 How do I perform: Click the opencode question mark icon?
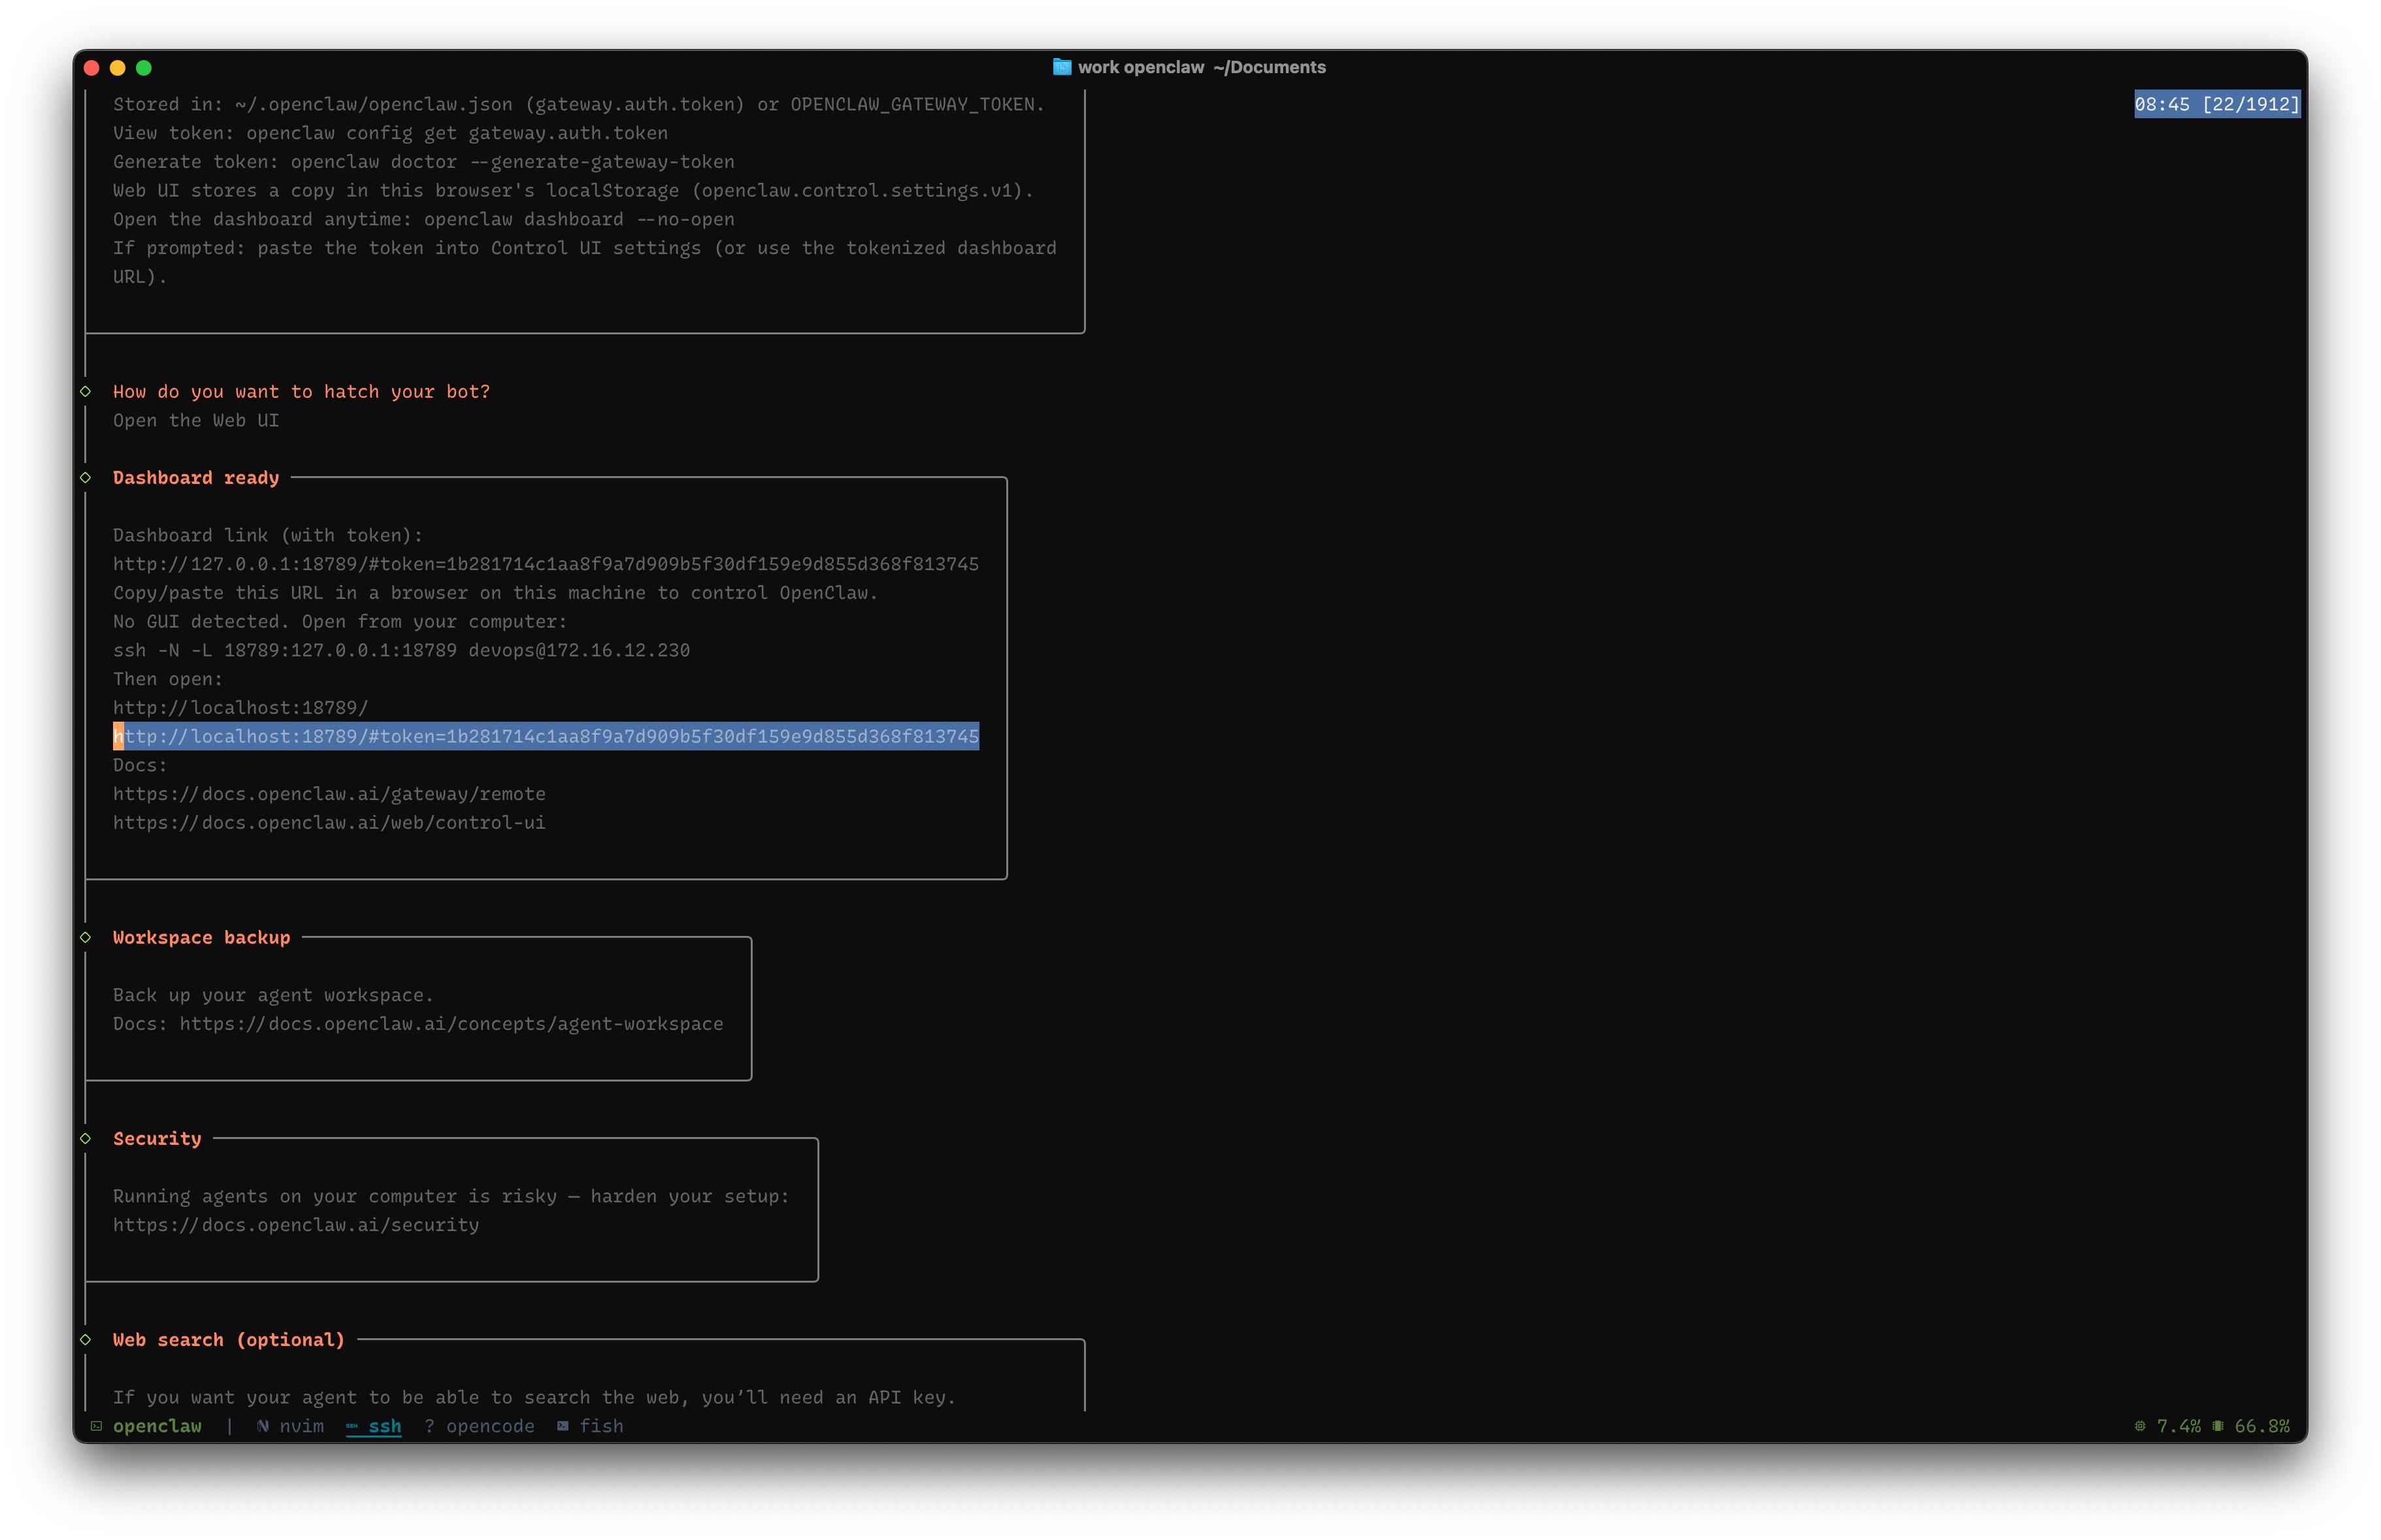429,1426
